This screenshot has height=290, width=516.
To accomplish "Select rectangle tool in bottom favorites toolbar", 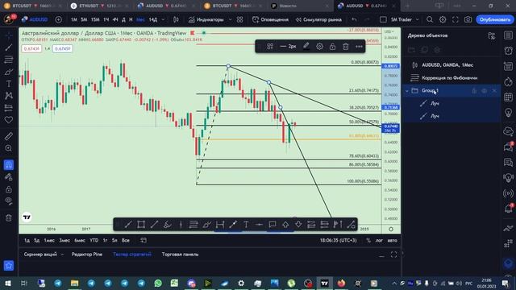I will point(141,225).
